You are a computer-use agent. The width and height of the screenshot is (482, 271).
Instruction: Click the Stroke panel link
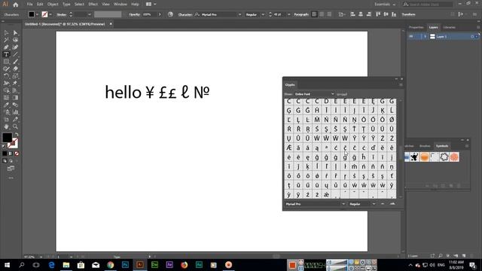[62, 14]
